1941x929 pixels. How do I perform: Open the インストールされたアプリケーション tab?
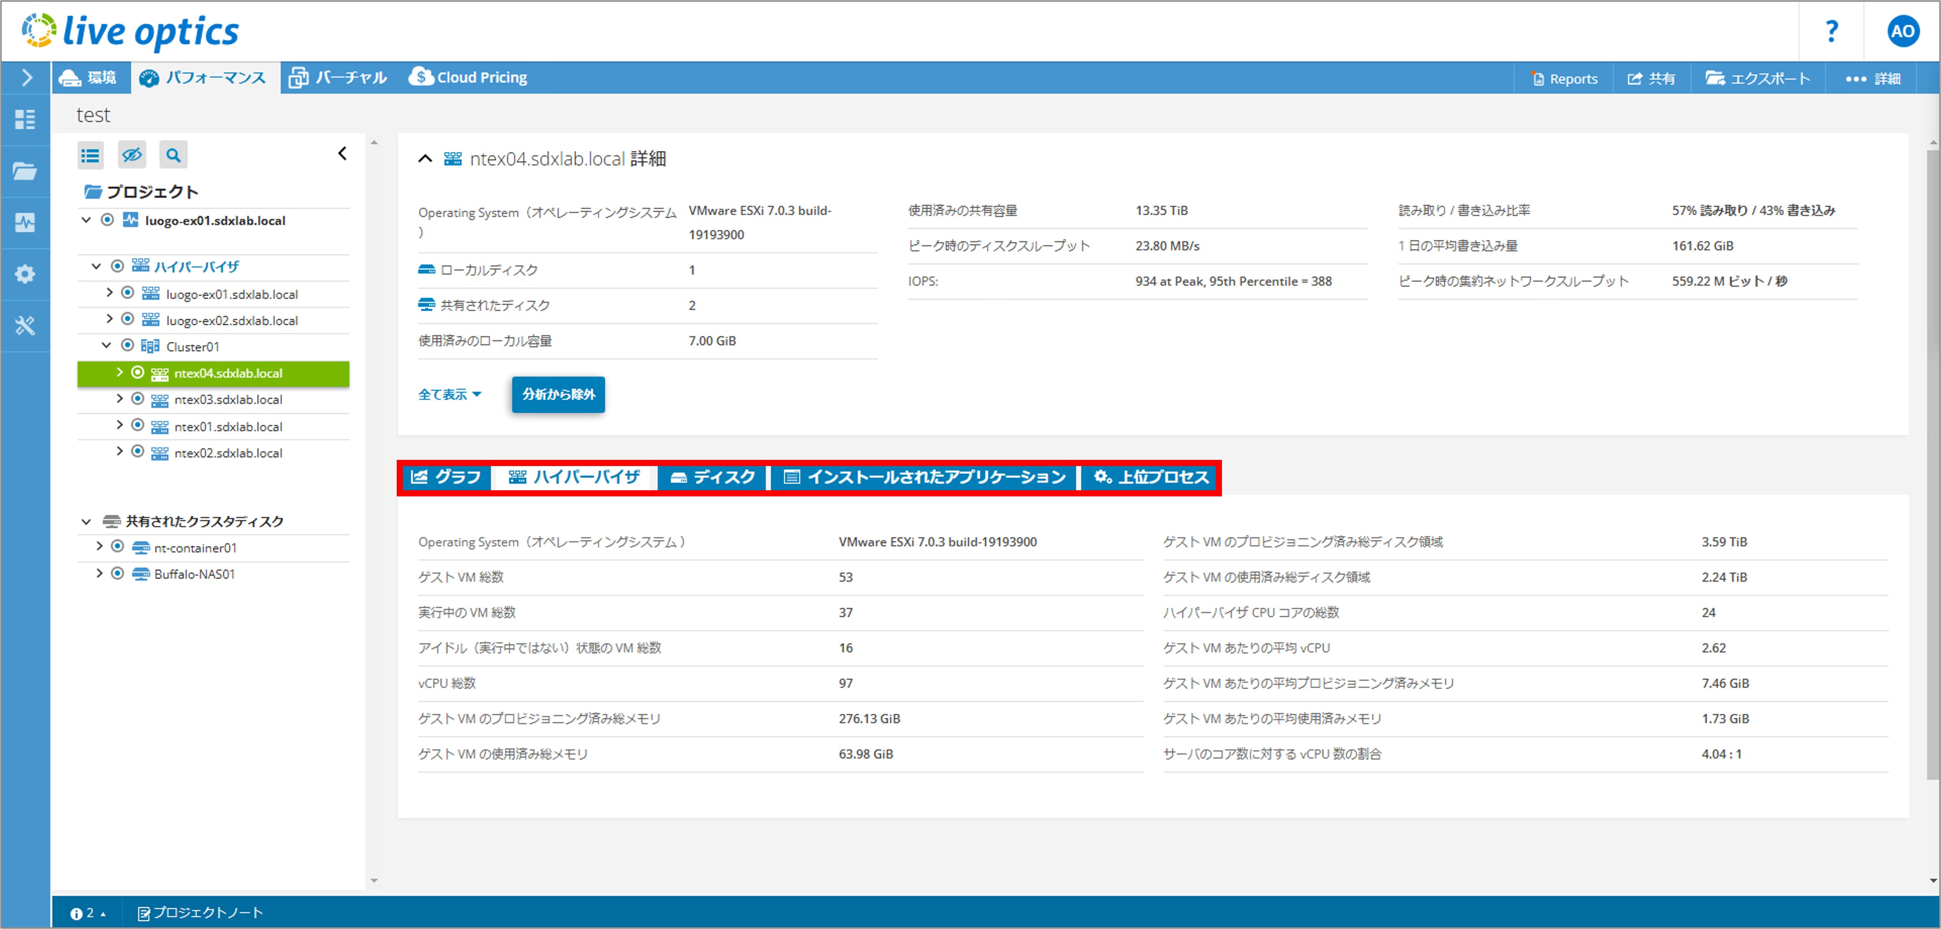click(925, 477)
